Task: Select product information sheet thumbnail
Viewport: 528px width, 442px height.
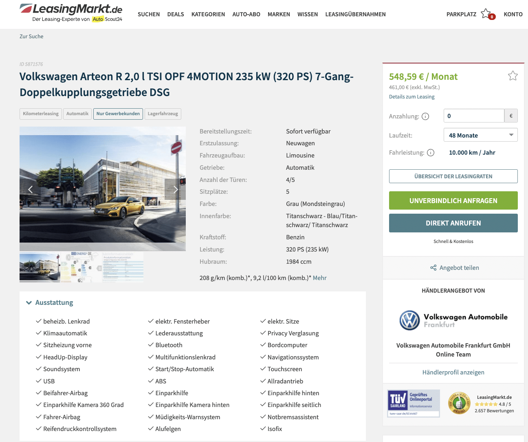Action: [123, 267]
